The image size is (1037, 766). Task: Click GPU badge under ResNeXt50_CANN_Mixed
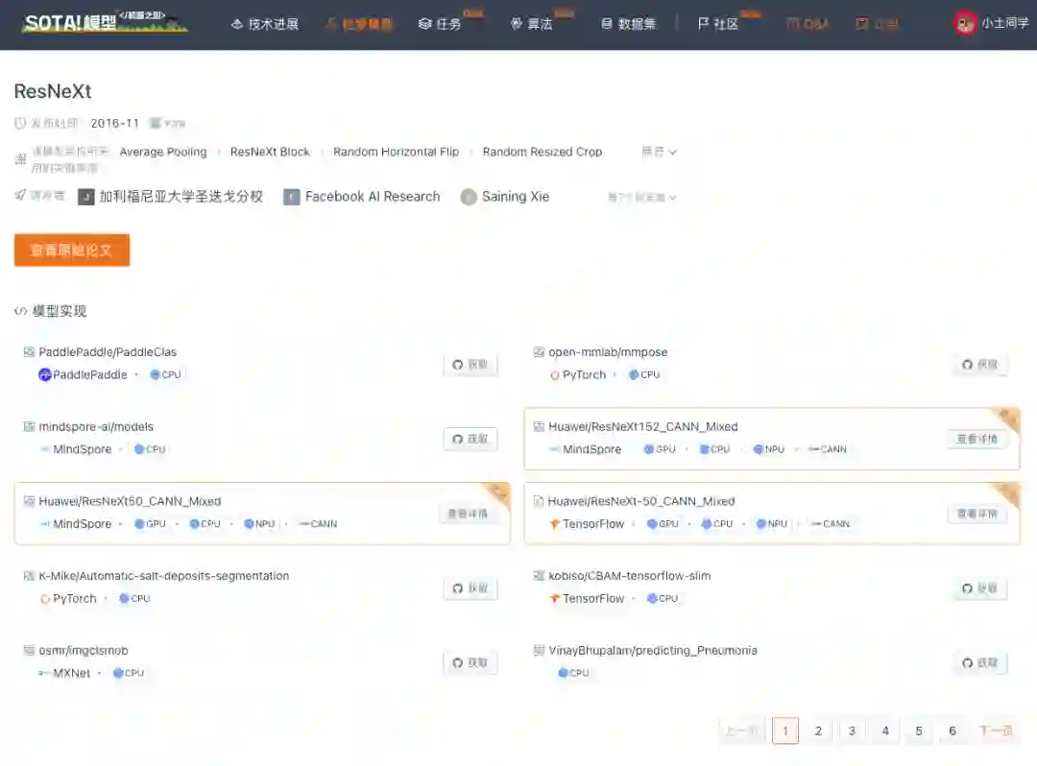pyautogui.click(x=150, y=524)
